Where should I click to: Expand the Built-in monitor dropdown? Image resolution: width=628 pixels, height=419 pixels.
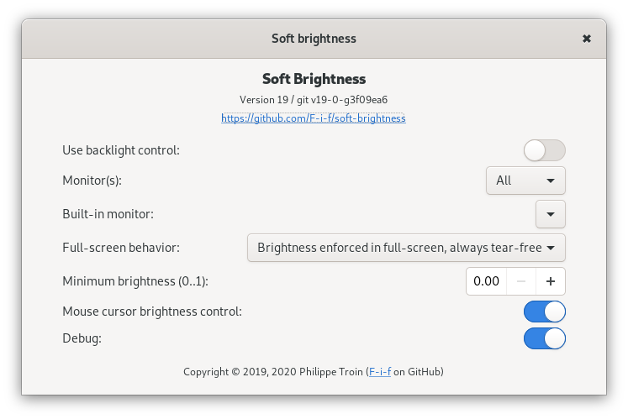point(551,214)
